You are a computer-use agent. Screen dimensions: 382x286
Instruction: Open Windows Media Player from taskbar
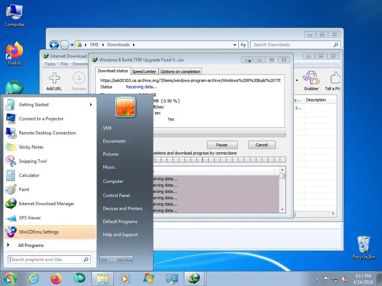click(x=125, y=279)
